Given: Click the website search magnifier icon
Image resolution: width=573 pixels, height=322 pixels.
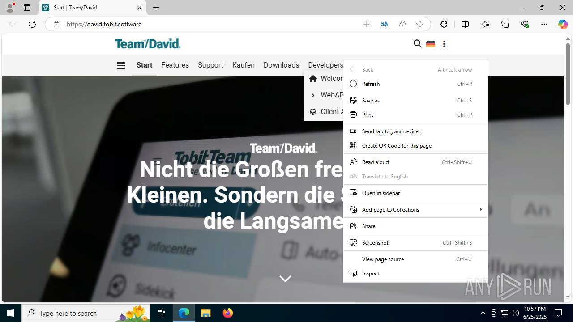Looking at the screenshot, I should pos(418,44).
